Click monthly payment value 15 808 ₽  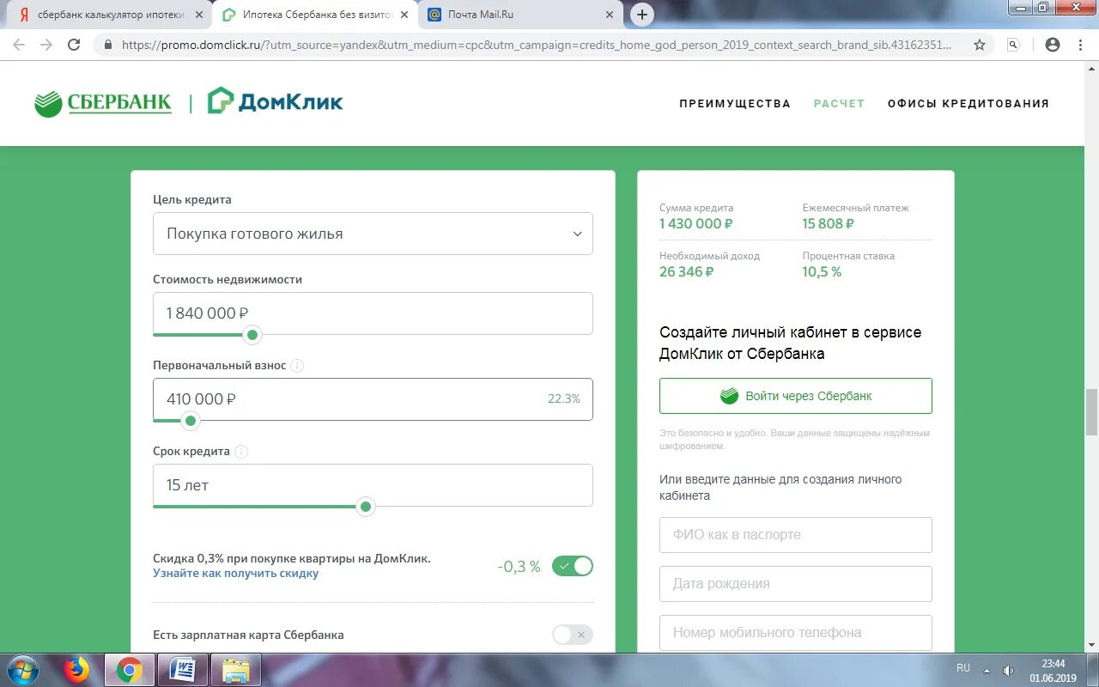829,223
